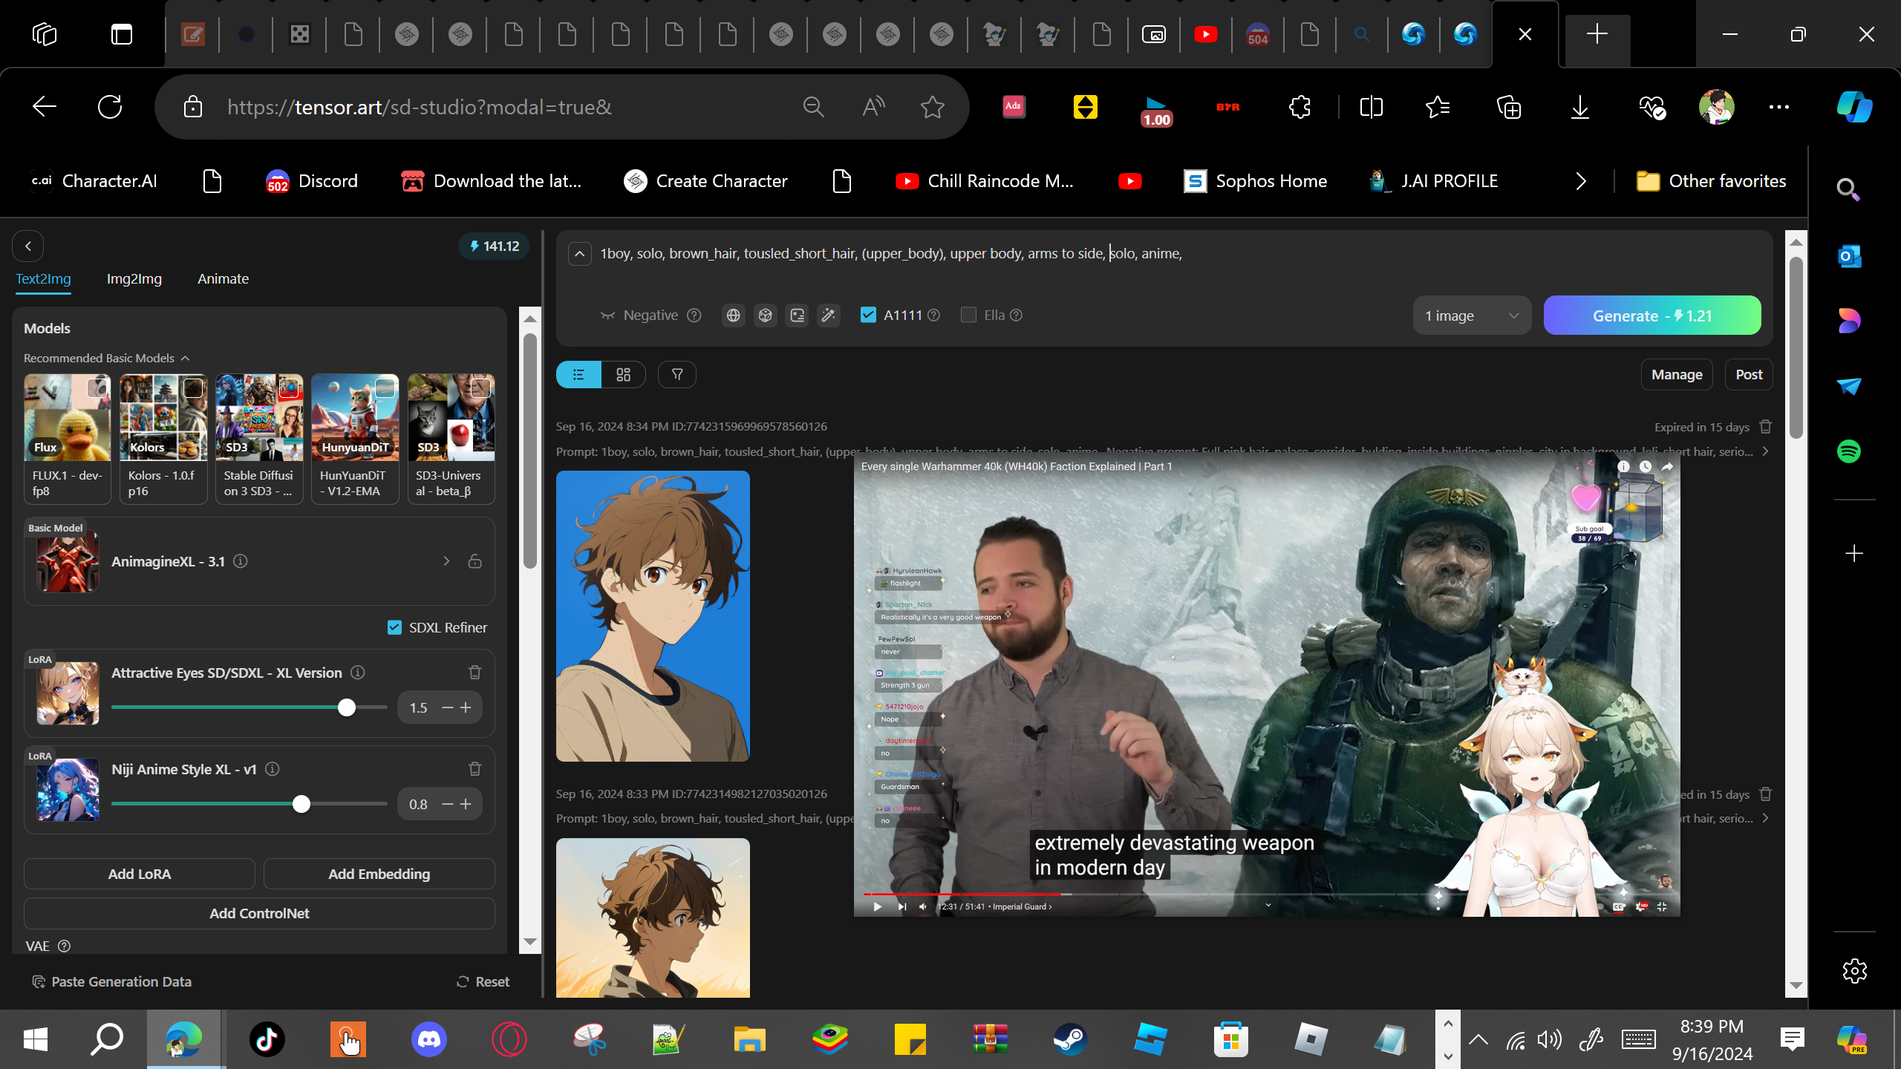Open Discord from the Windows taskbar
This screenshot has height=1069, width=1901.
coord(429,1039)
